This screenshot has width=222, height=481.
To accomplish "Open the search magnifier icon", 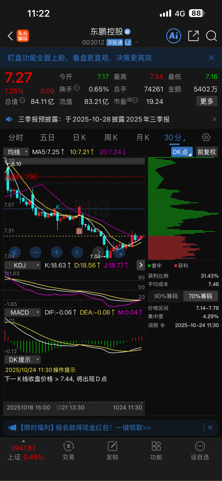I will click(211, 36).
